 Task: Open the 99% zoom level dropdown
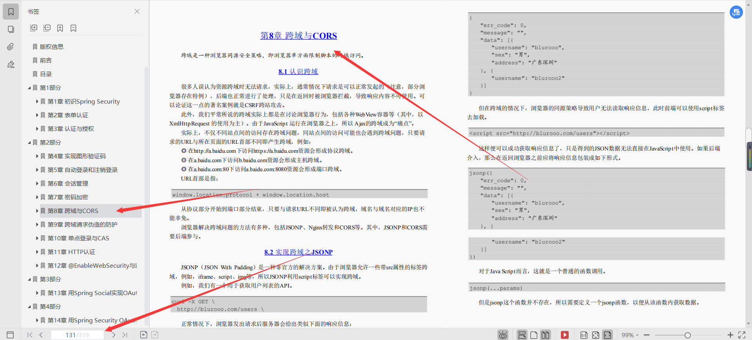click(x=630, y=335)
